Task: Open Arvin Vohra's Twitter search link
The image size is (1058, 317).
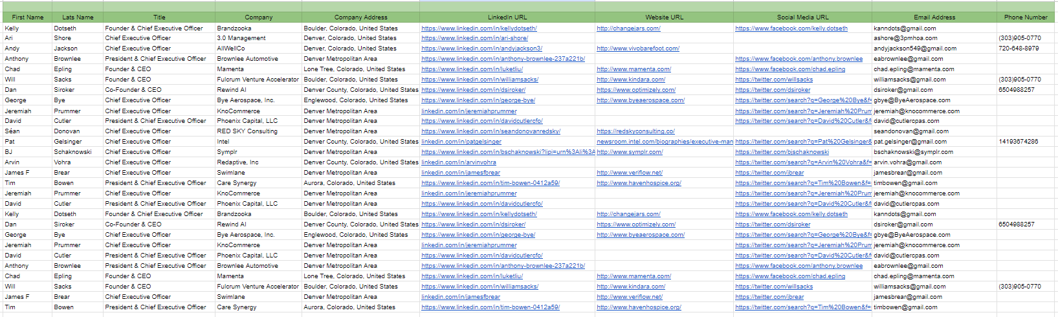Action: (803, 162)
